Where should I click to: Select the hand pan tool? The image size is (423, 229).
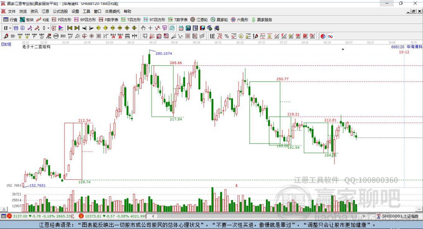tap(143, 28)
